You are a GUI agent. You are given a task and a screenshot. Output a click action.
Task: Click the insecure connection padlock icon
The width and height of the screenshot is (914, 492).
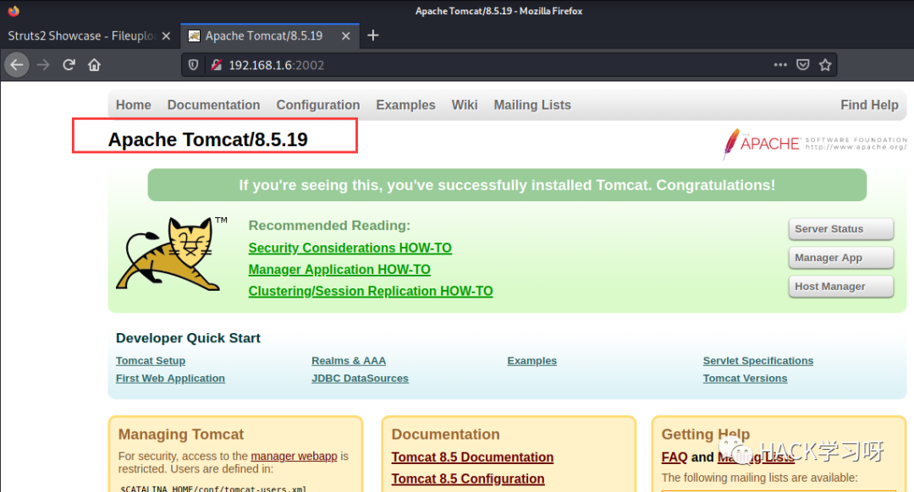pyautogui.click(x=217, y=64)
